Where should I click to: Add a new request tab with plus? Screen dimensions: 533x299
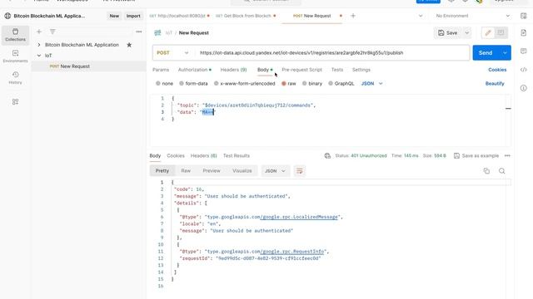353,16
